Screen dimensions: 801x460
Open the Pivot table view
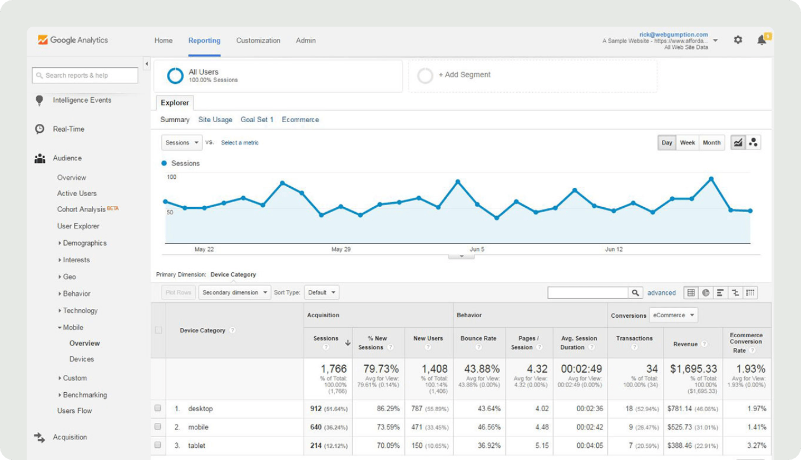[x=750, y=293]
